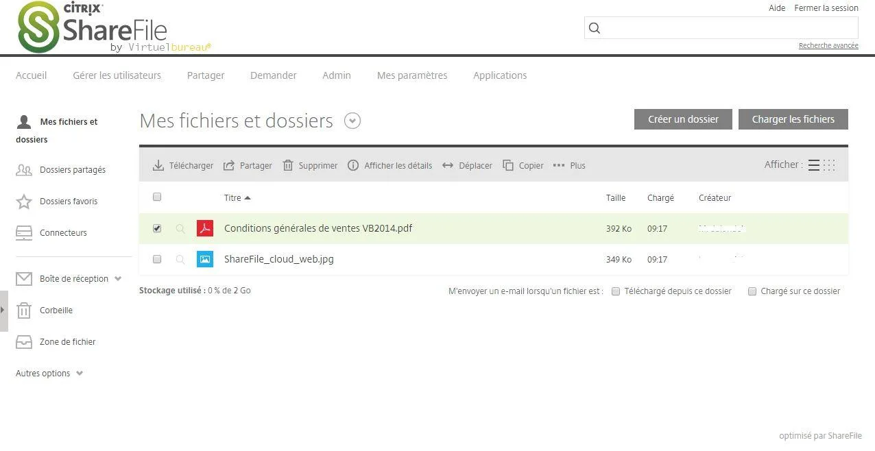Open Mes paramètres menu
Image resolution: width=875 pixels, height=451 pixels.
coord(412,75)
